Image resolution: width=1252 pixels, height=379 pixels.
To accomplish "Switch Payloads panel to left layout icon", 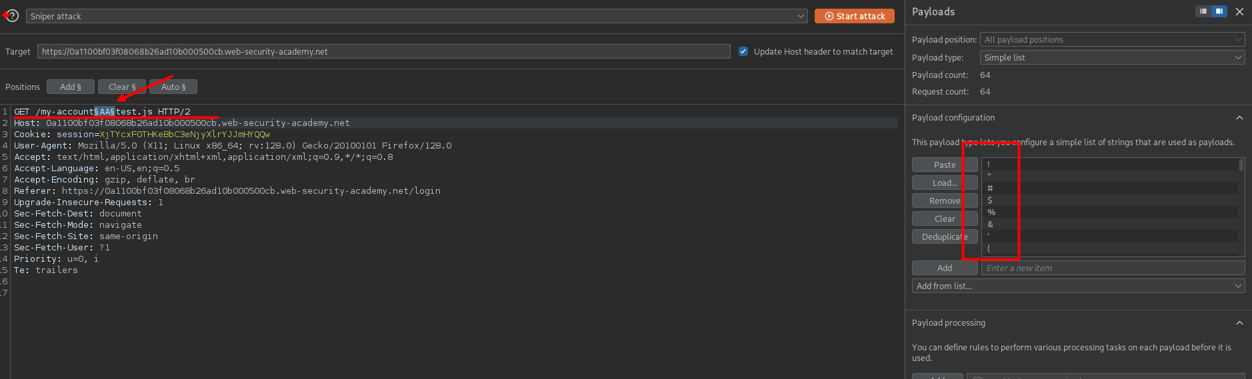I will coord(1203,11).
